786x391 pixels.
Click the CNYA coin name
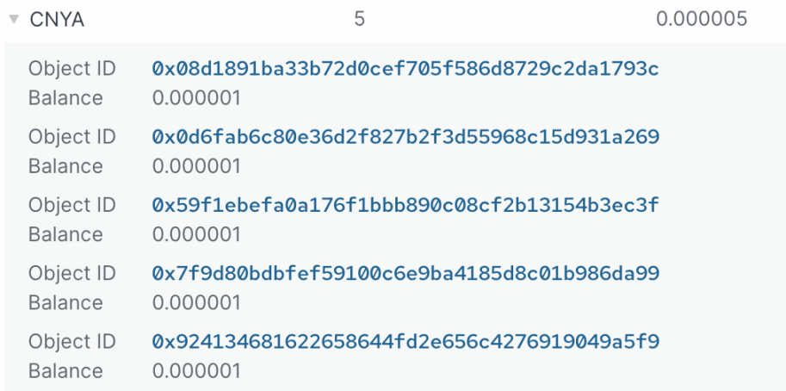57,19
